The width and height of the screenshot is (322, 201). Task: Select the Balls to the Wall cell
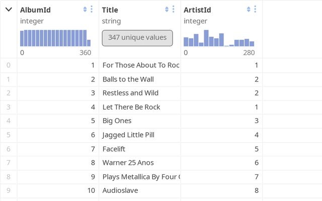pos(128,79)
